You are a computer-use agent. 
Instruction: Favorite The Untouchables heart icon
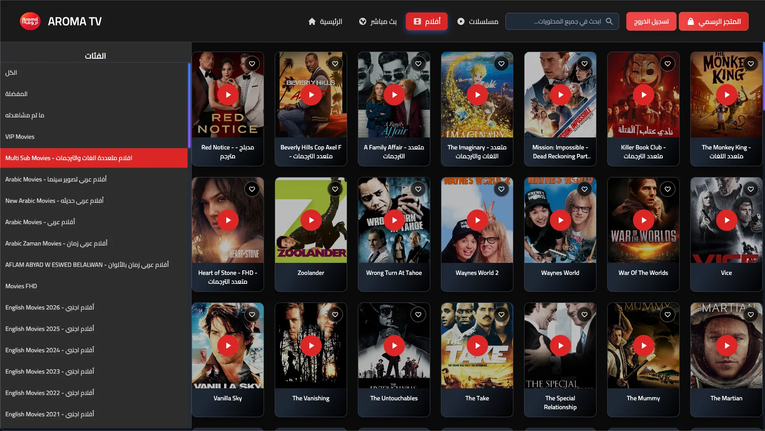tap(418, 314)
